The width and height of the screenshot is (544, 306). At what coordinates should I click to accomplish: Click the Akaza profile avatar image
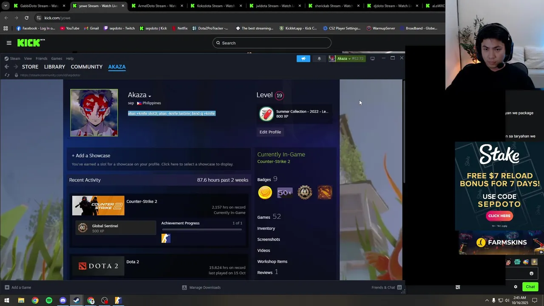[x=94, y=113]
